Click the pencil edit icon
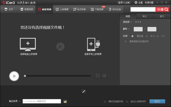 [84, 92]
